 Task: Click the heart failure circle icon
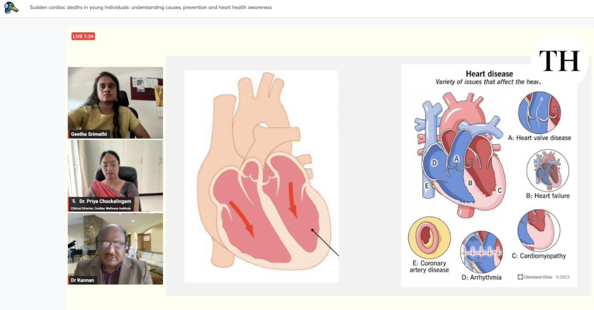[x=547, y=170]
